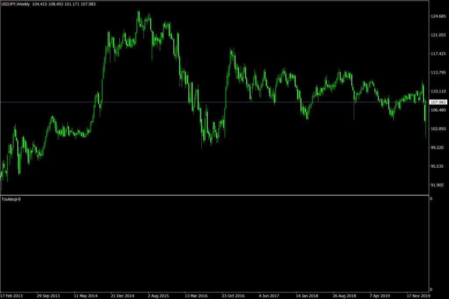Click the 14 Jan 2018 time axis label
This screenshot has width=449, height=299.
point(307,295)
